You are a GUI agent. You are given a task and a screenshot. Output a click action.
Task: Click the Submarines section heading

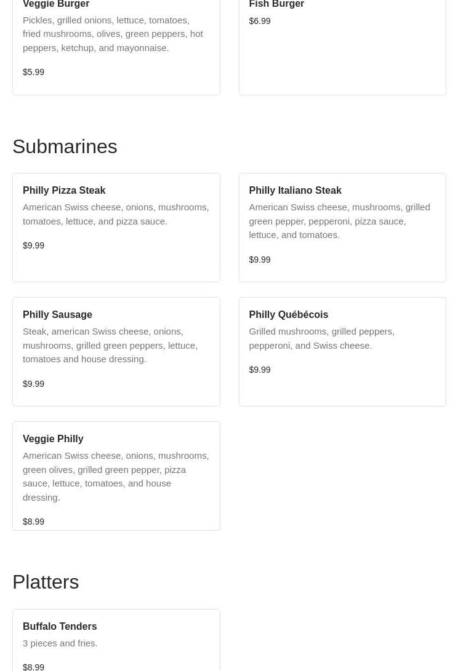(65, 146)
